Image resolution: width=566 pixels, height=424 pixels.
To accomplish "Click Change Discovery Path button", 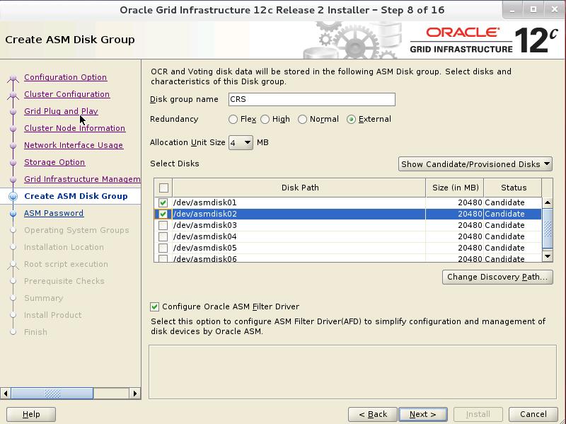I will point(497,277).
